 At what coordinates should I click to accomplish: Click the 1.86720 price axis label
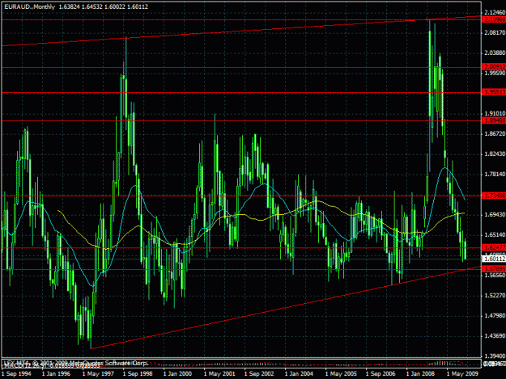495,134
